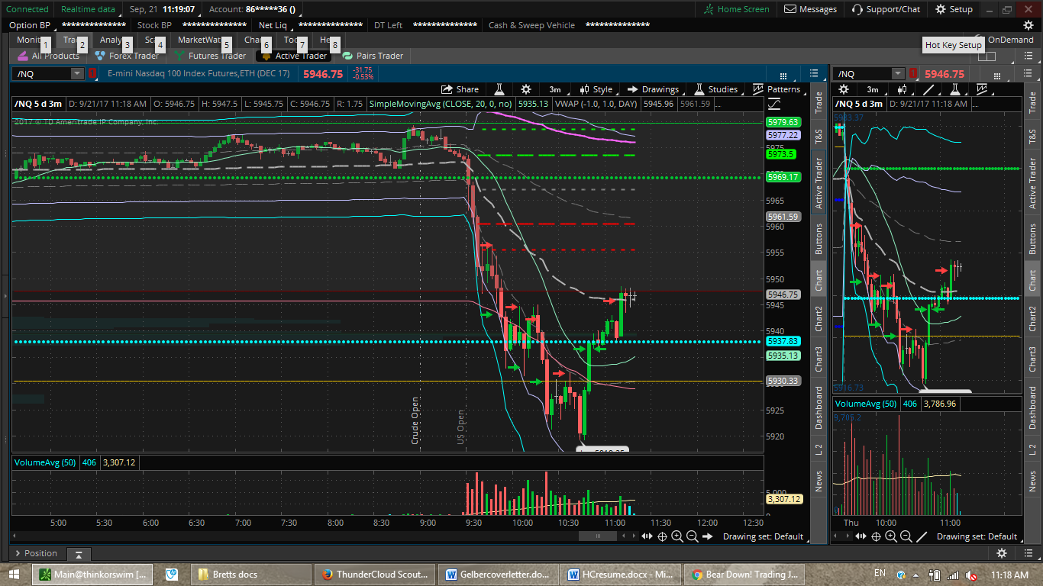Toggle the Active Trader side panel on main chart
The height and width of the screenshot is (586, 1043).
819,183
